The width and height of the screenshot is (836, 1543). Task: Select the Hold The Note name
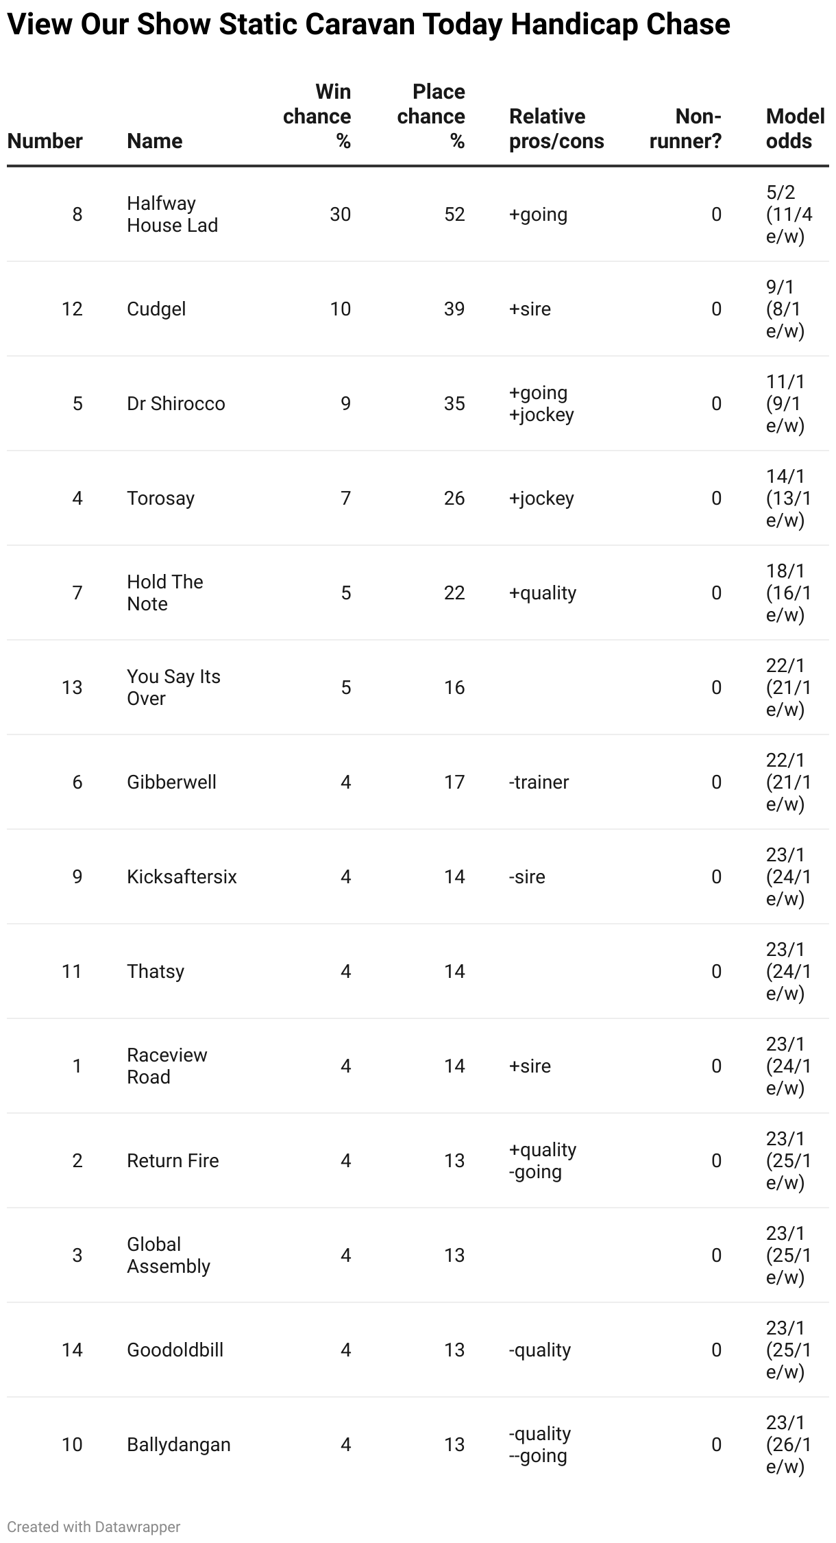[x=165, y=593]
